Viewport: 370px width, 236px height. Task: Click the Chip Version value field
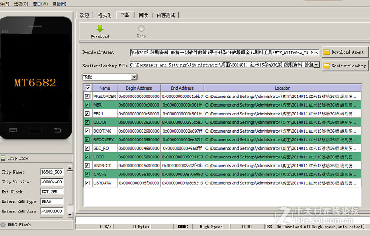tap(52, 182)
